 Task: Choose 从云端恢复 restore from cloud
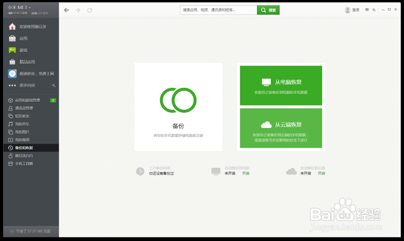281,128
